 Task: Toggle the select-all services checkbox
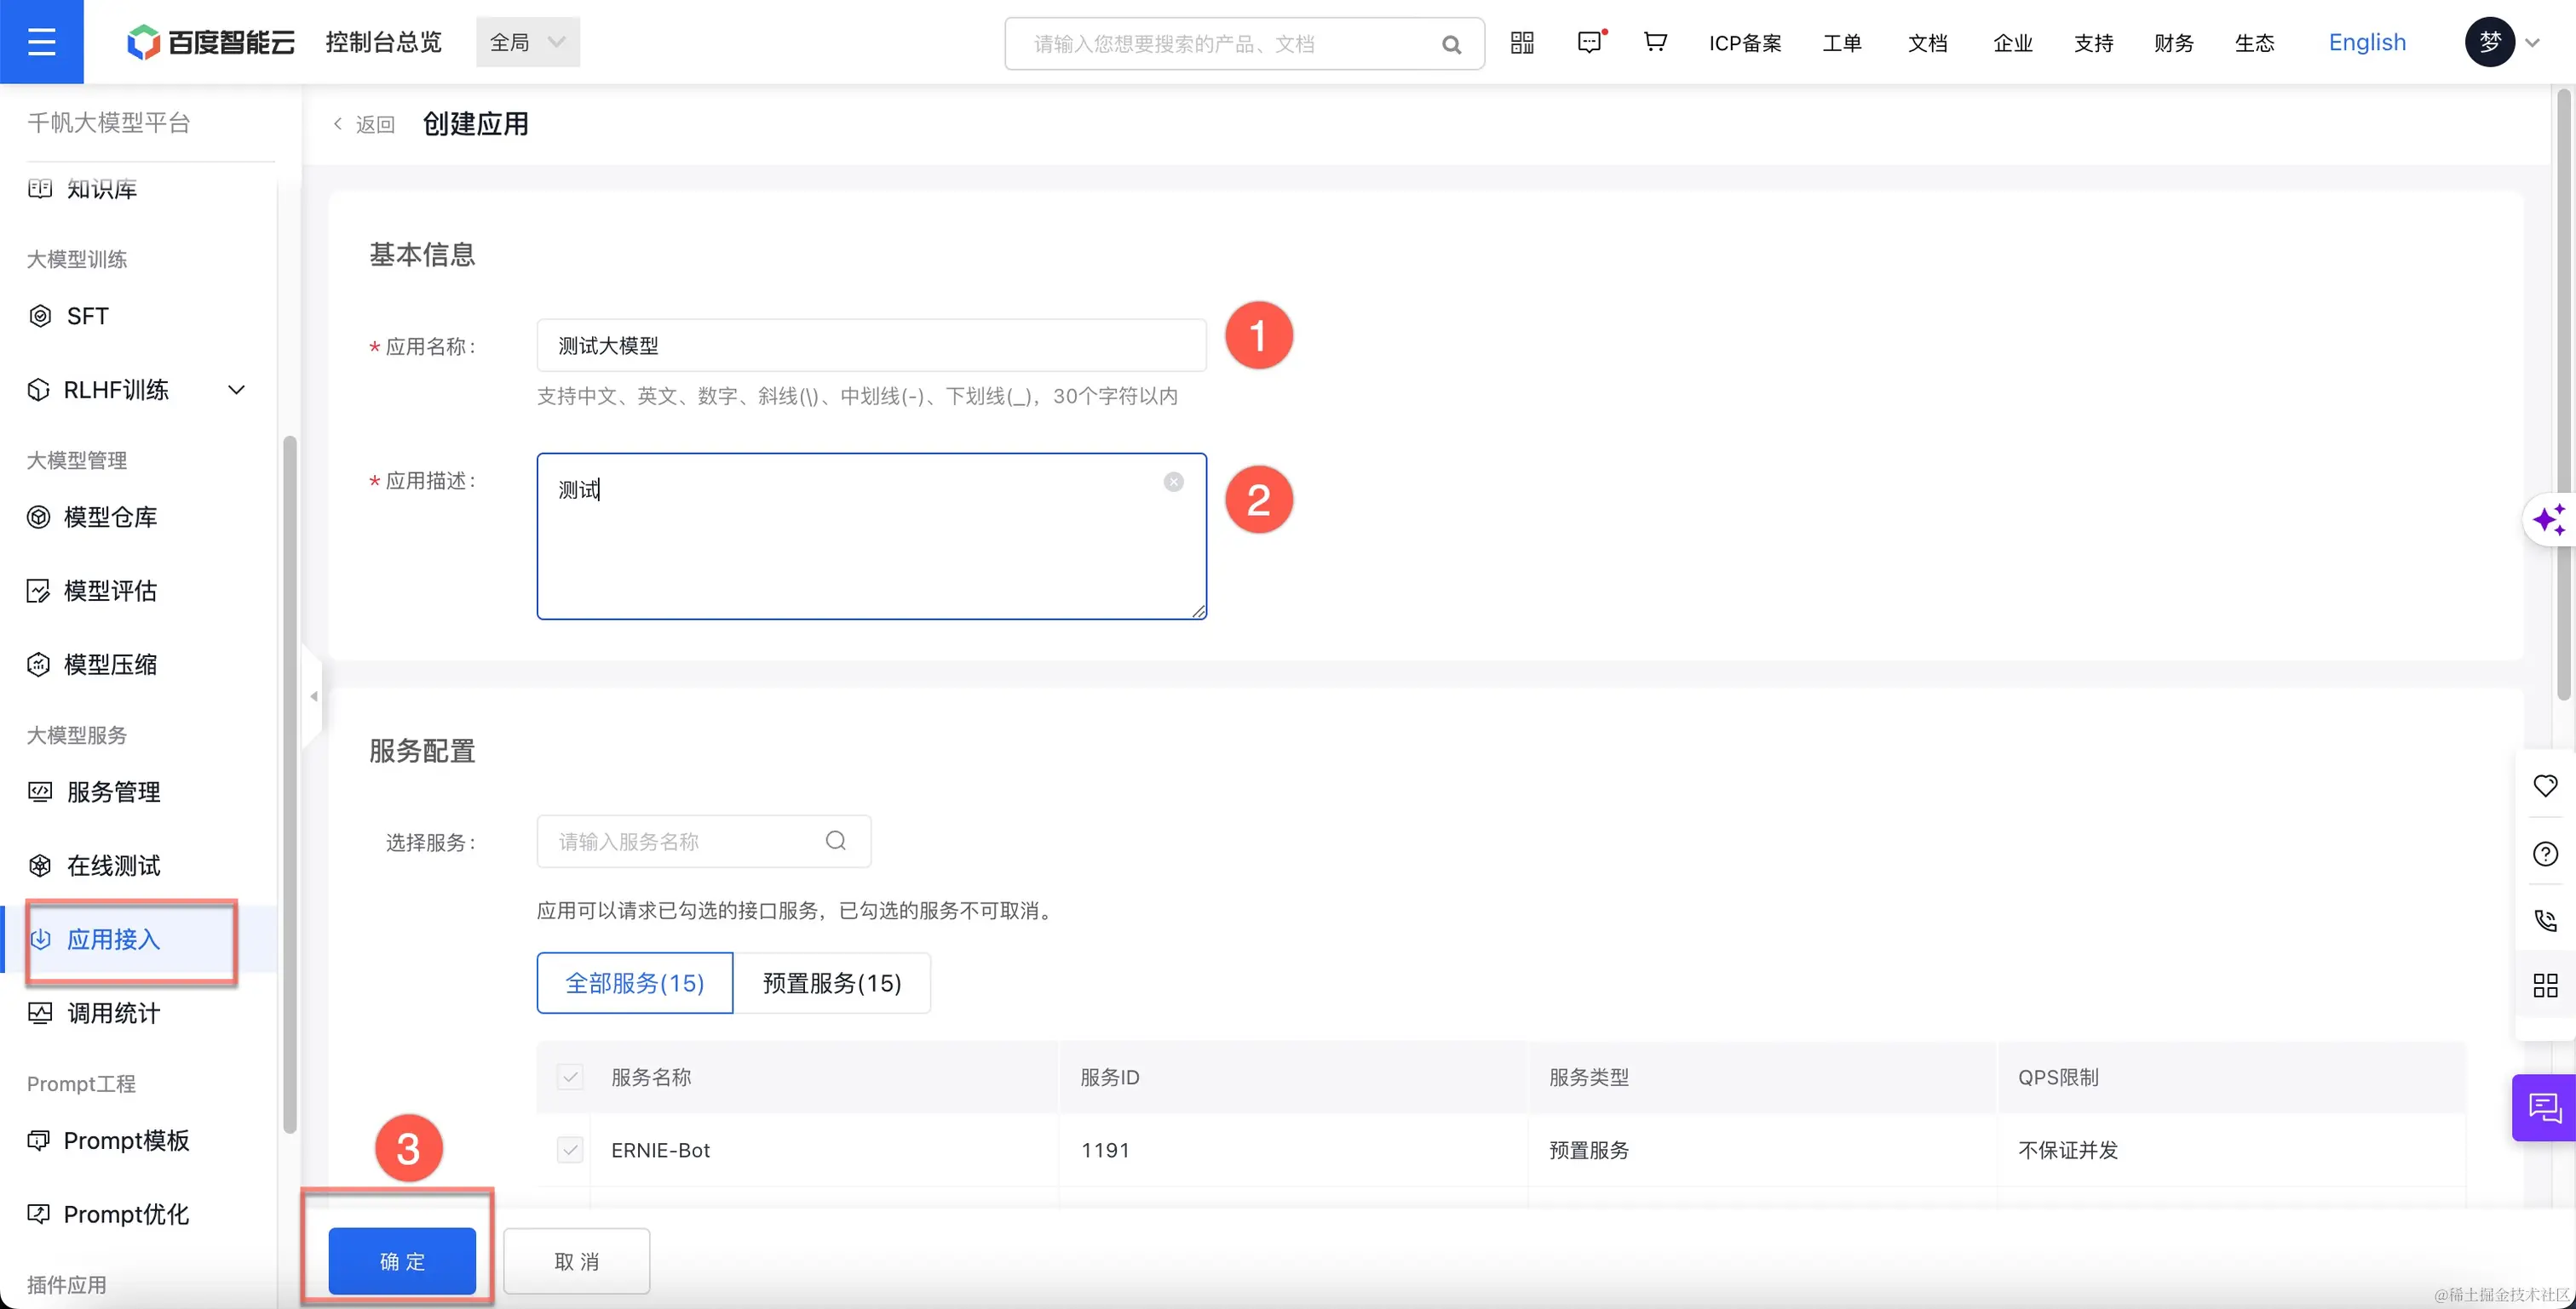[x=570, y=1077]
